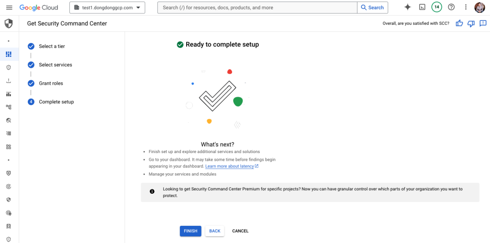Click the Looking to get Security Command Center Premium notice
The height and width of the screenshot is (243, 490).
[310, 192]
